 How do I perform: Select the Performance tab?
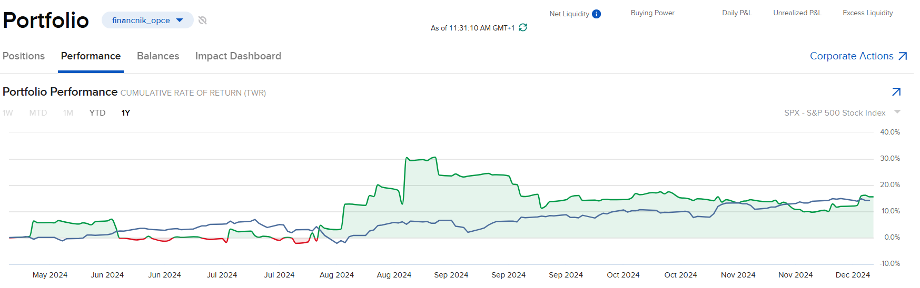point(91,56)
